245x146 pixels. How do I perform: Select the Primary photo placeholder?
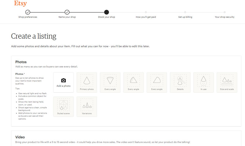tap(87, 82)
